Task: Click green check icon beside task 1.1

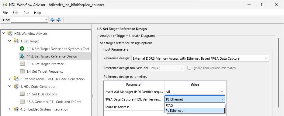Action: pos(22,49)
